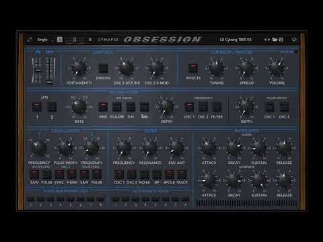Open the LD Cyborg T800 KS preset name

pyautogui.click(x=236, y=40)
